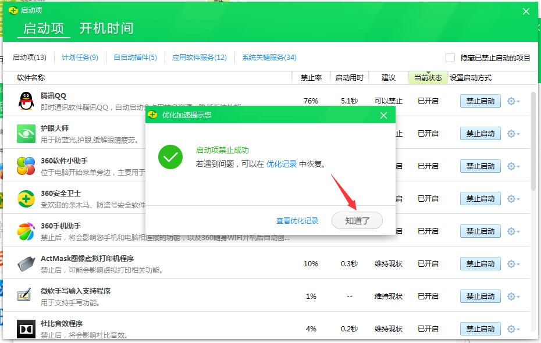Click the ActMask virtual printer icon
Viewport: 541px width, 343px height.
[x=26, y=264]
